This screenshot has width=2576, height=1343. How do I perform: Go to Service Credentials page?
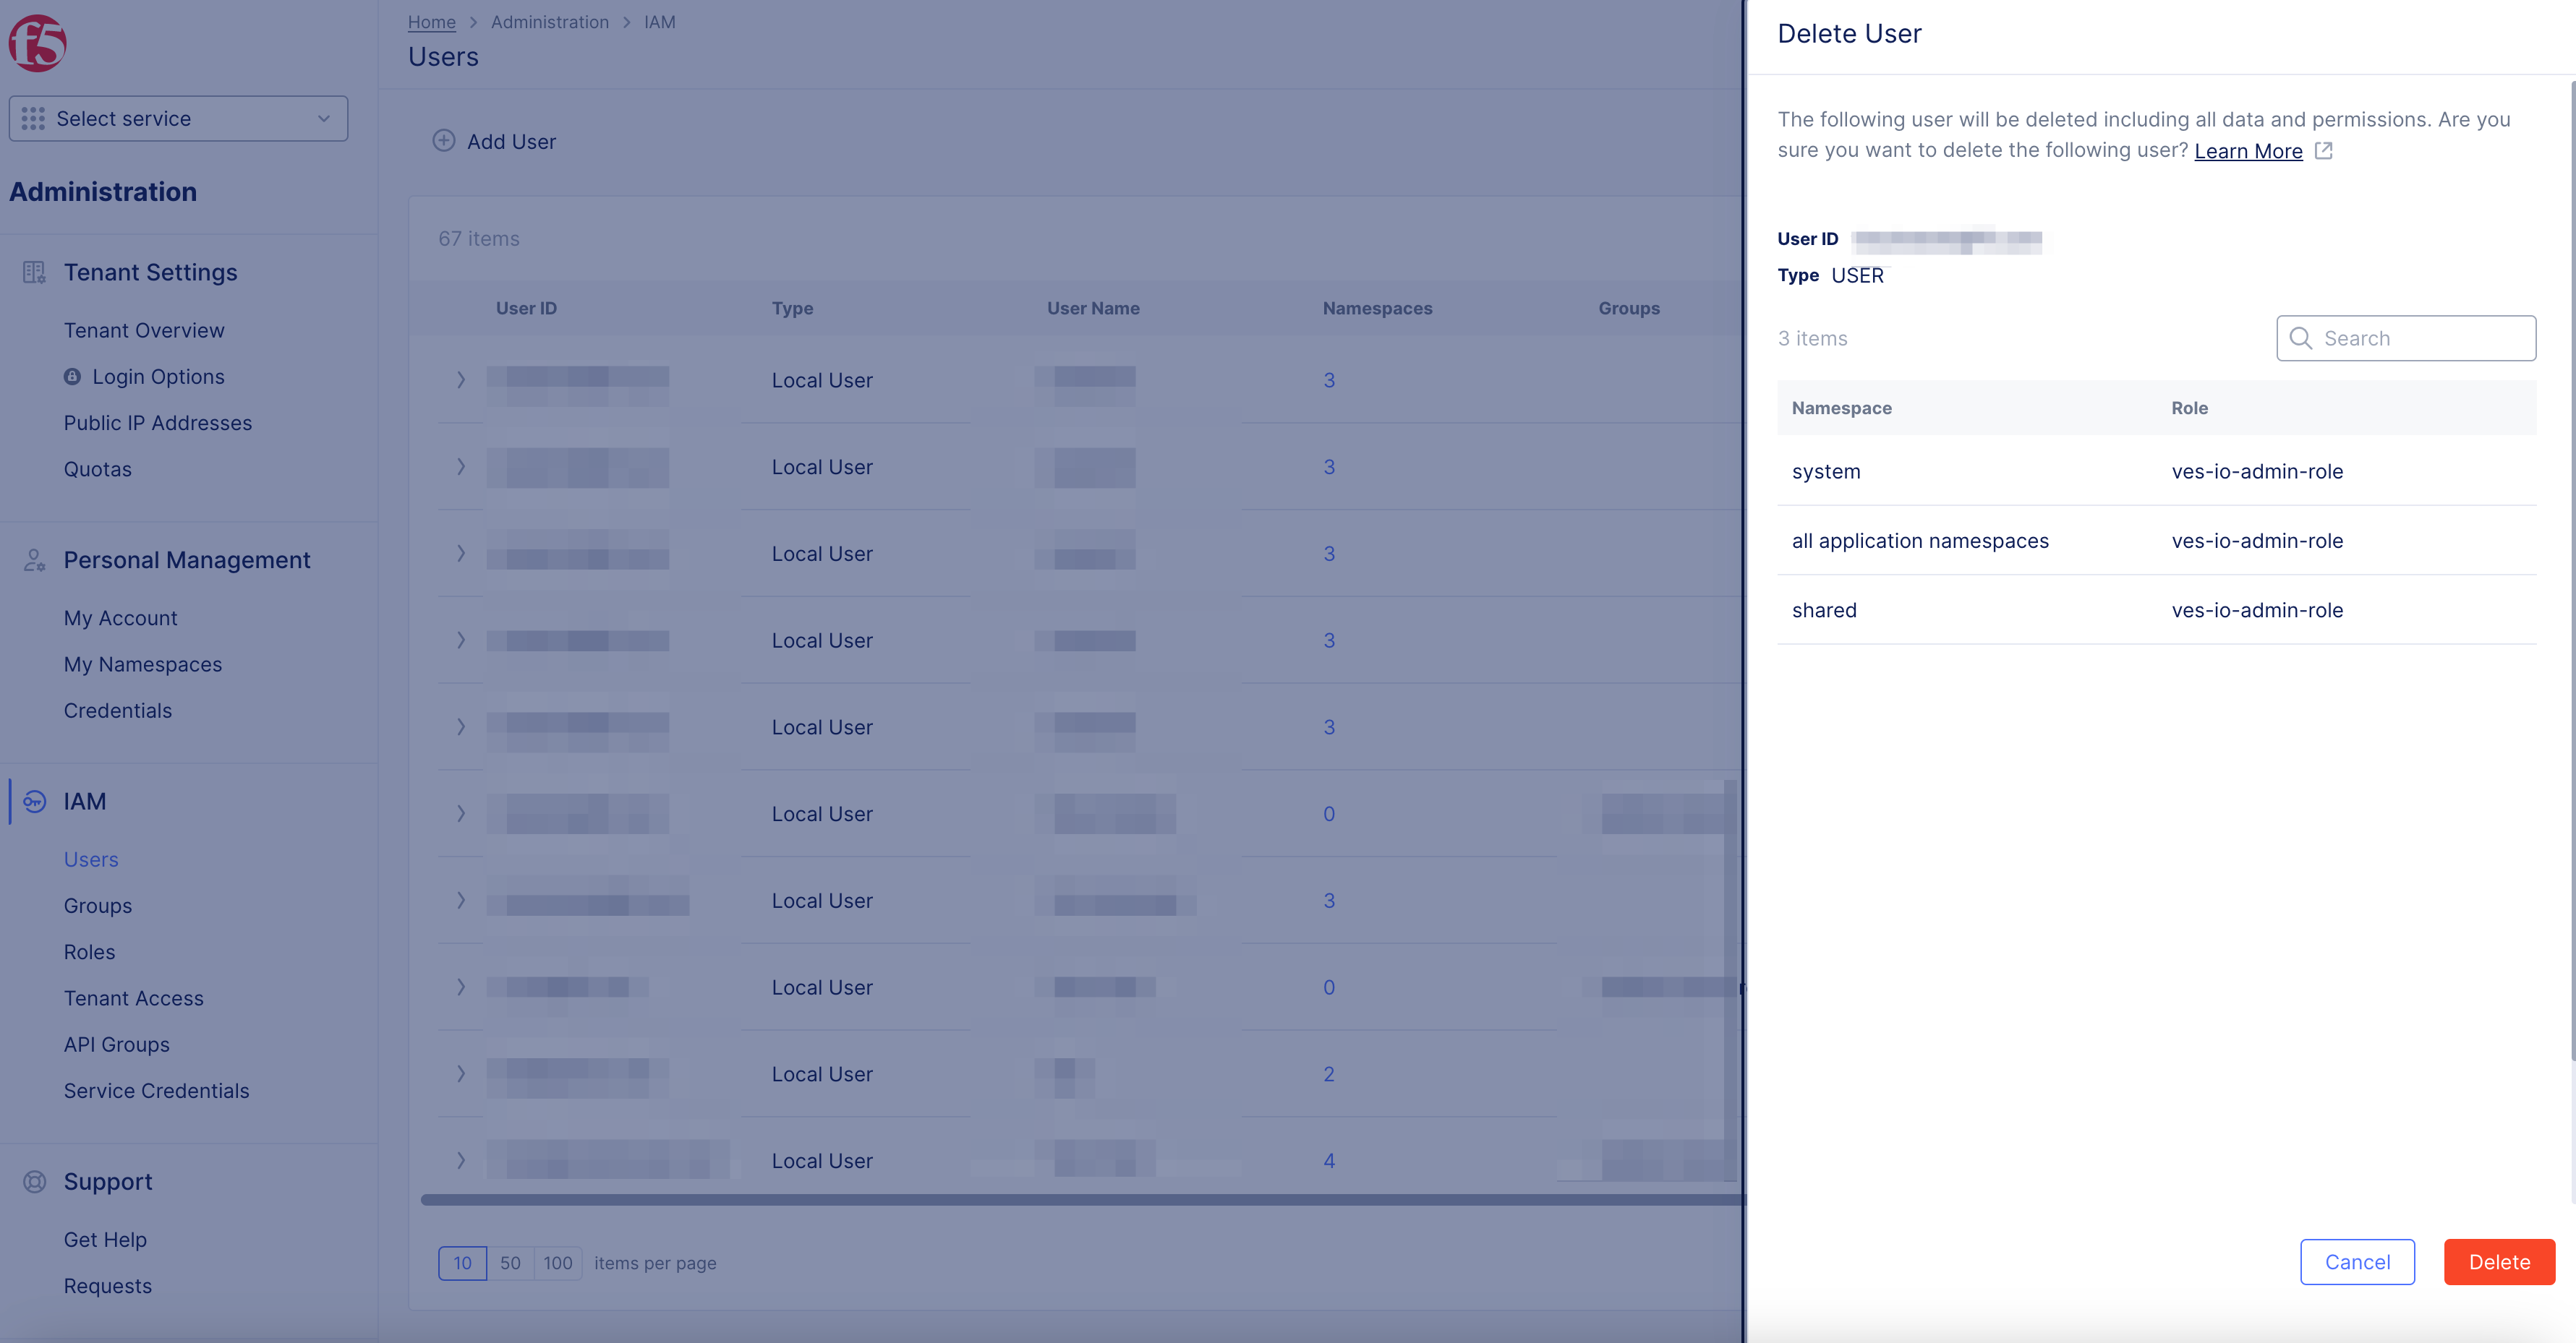point(156,1090)
